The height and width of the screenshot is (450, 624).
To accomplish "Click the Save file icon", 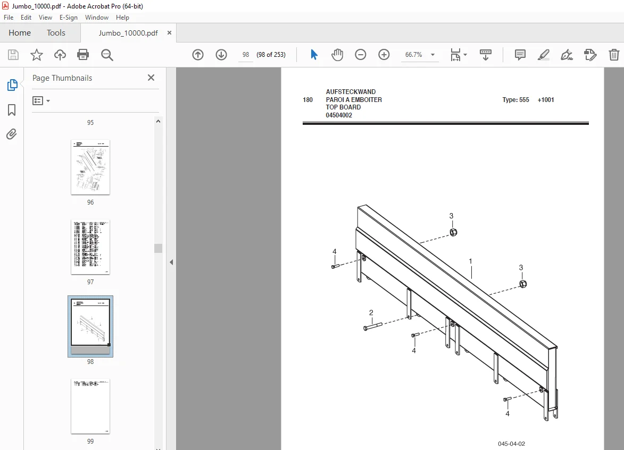I will [13, 55].
